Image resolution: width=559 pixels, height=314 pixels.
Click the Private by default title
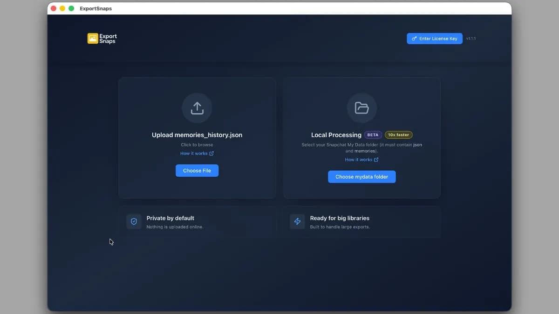170,218
